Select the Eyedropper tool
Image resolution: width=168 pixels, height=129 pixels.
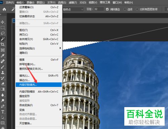pyautogui.click(x=3, y=56)
